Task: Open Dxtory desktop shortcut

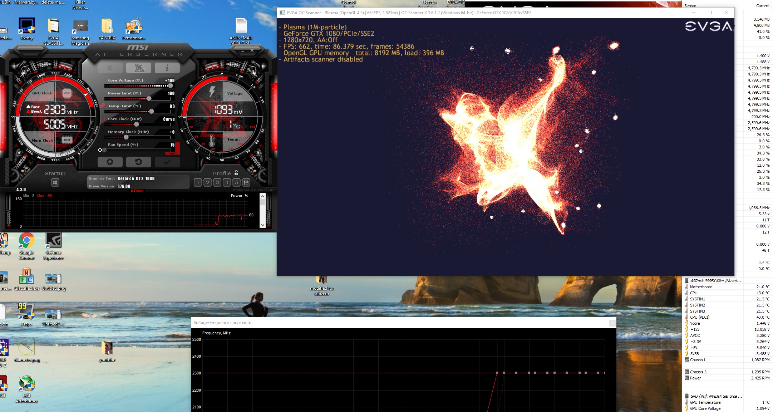Action: (27, 29)
